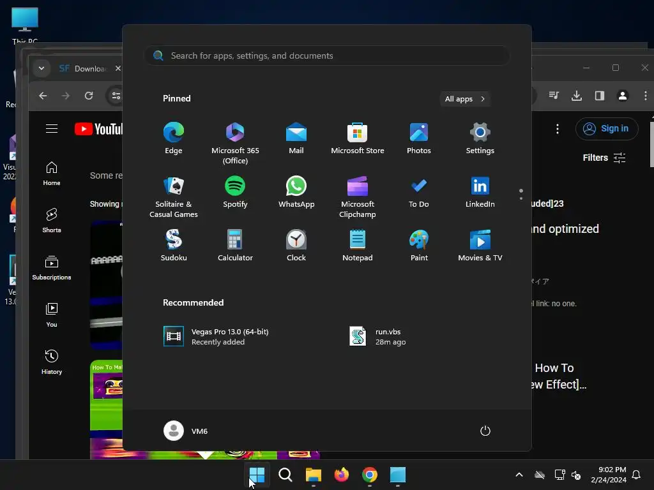Toggle Chrome side panel

[600, 96]
